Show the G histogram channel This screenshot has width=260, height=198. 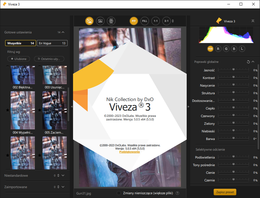tap(226, 49)
